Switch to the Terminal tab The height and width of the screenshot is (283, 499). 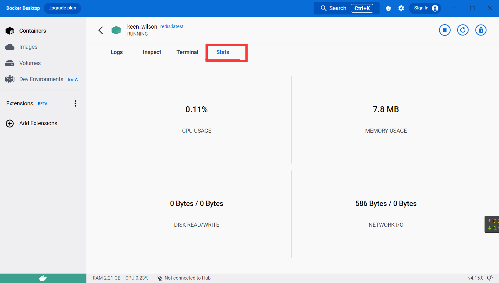click(187, 52)
